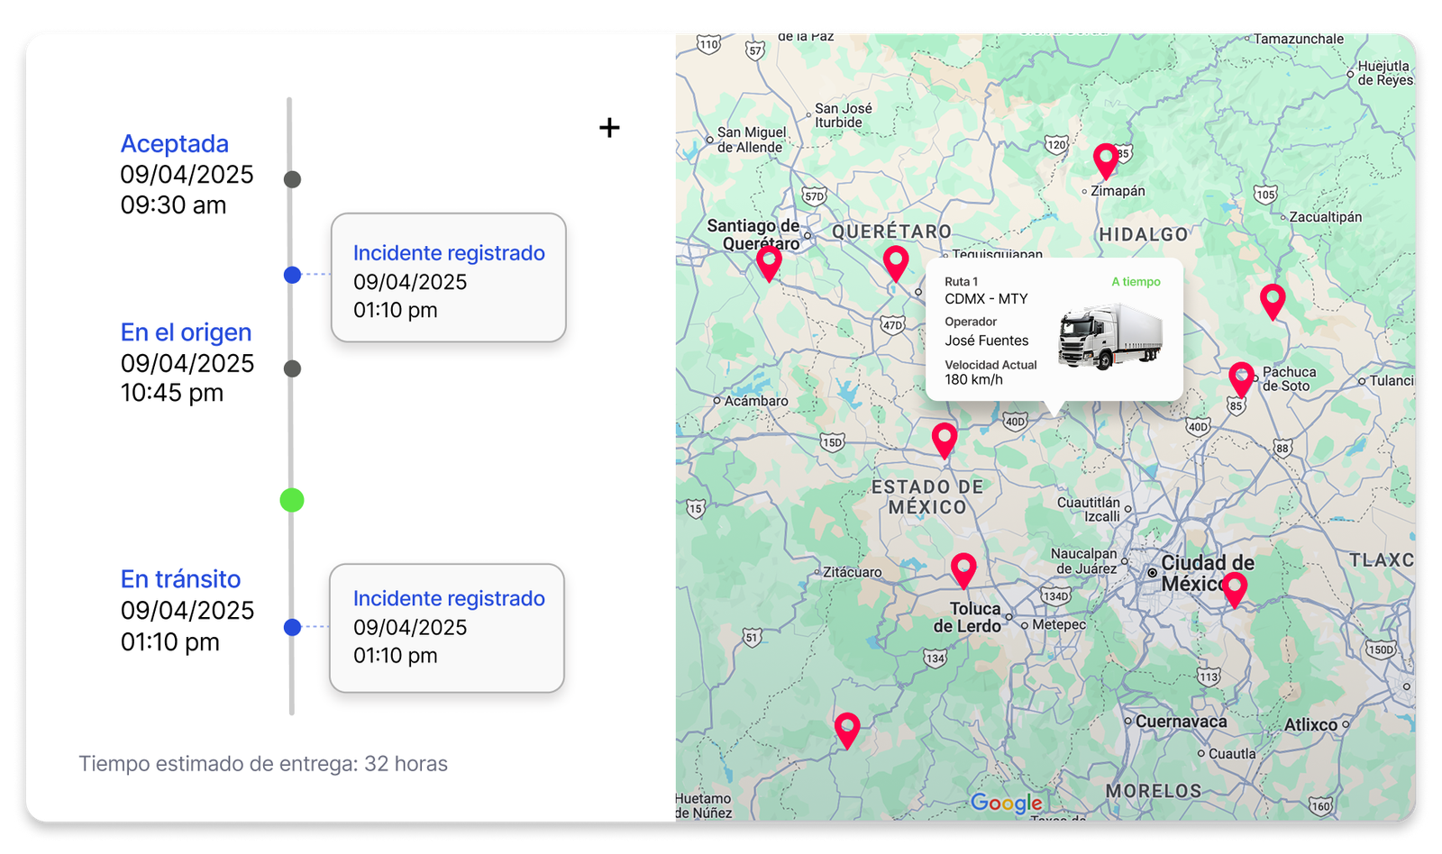
Task: Open the upper Incidente registrado card
Action: click(x=449, y=277)
